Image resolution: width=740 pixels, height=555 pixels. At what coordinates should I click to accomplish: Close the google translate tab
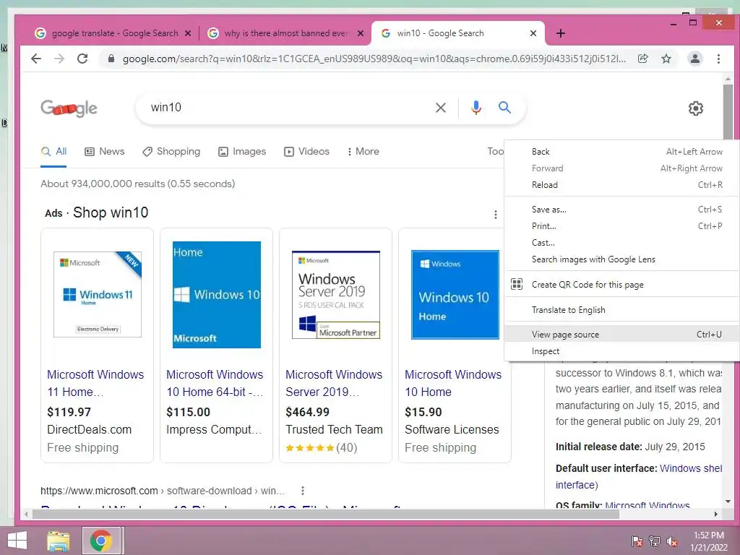[x=188, y=33]
